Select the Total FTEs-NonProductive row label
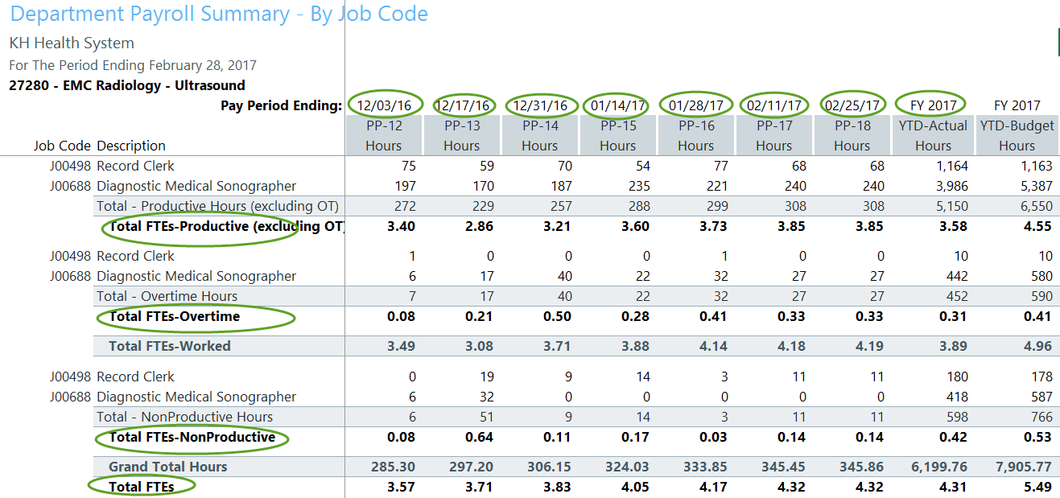The width and height of the screenshot is (1060, 498). (x=192, y=438)
